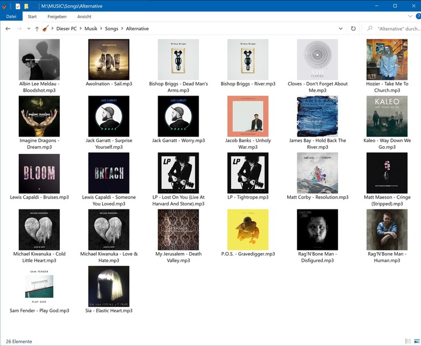
Task: Switch to large thumbnails view in status bar
Action: 417,341
